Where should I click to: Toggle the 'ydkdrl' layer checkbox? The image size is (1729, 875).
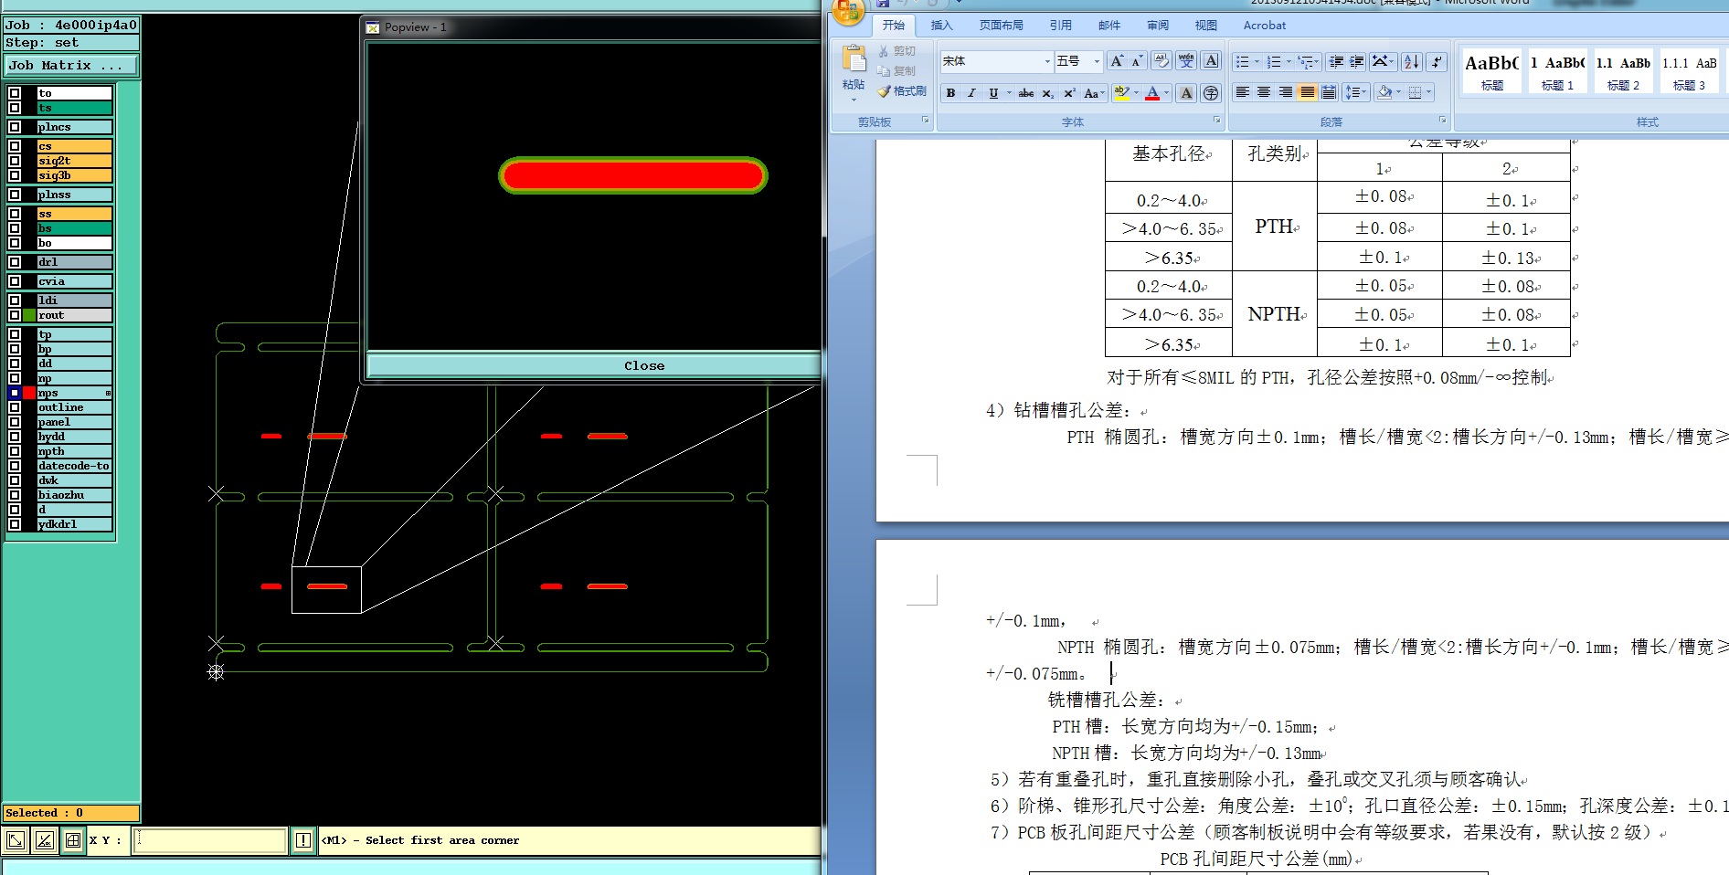(15, 524)
